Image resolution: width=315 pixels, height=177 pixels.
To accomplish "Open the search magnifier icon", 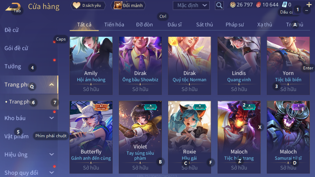I will [x=219, y=5].
